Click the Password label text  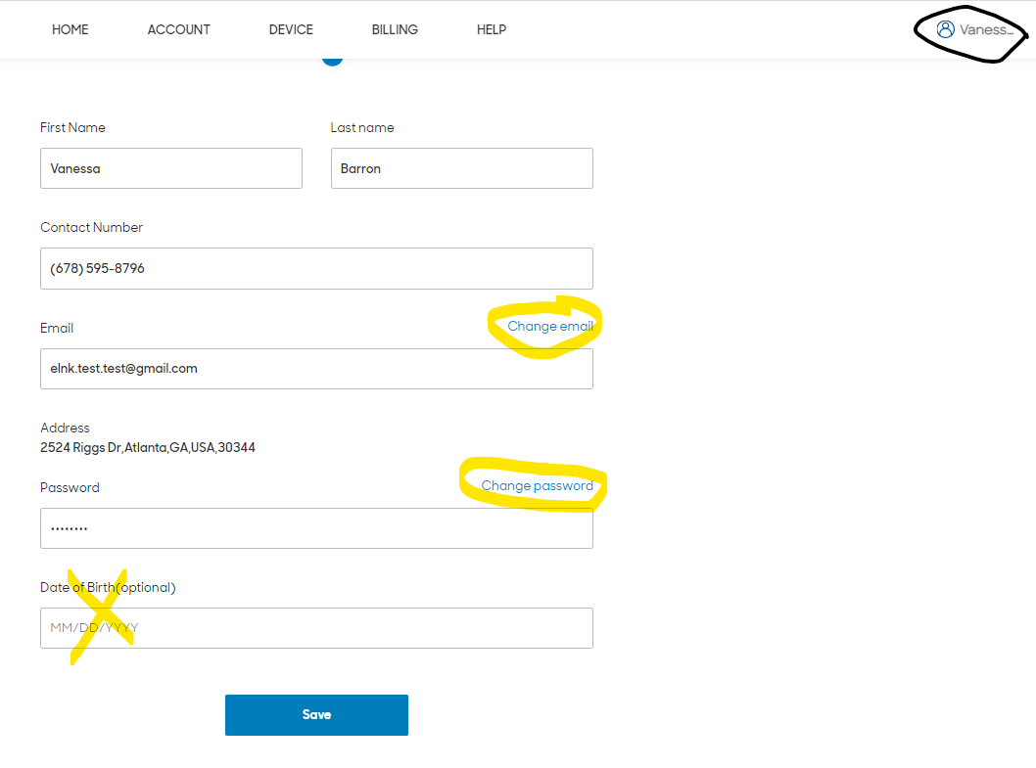pos(71,487)
